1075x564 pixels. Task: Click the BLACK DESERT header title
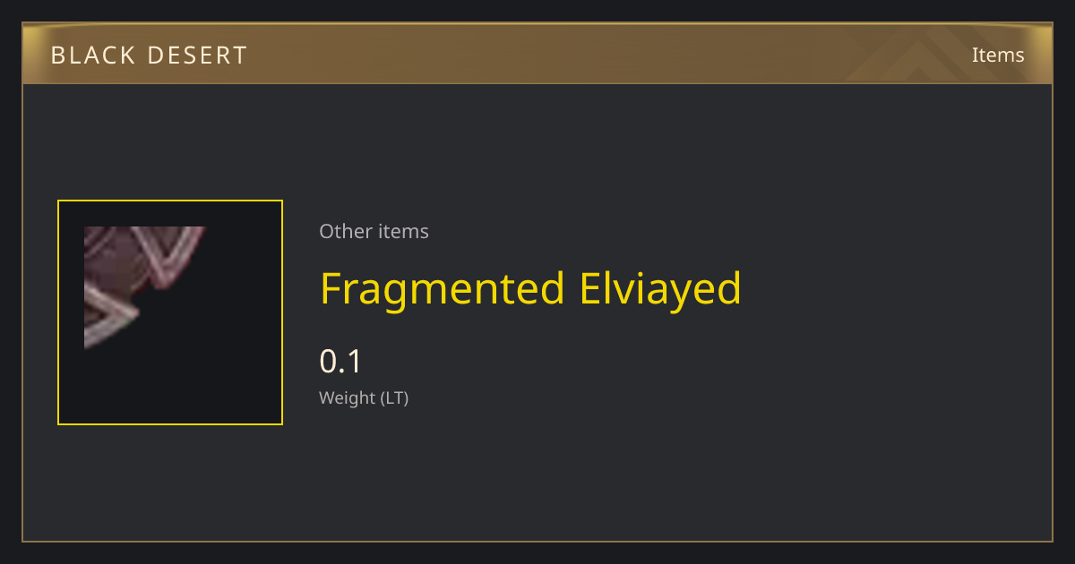click(150, 56)
